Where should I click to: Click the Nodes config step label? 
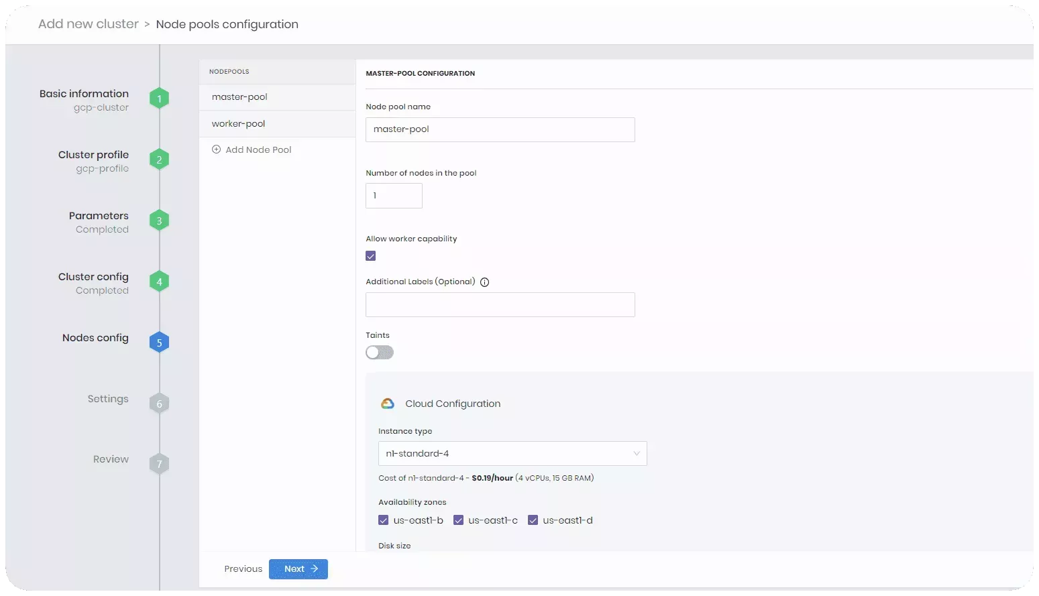pyautogui.click(x=95, y=338)
